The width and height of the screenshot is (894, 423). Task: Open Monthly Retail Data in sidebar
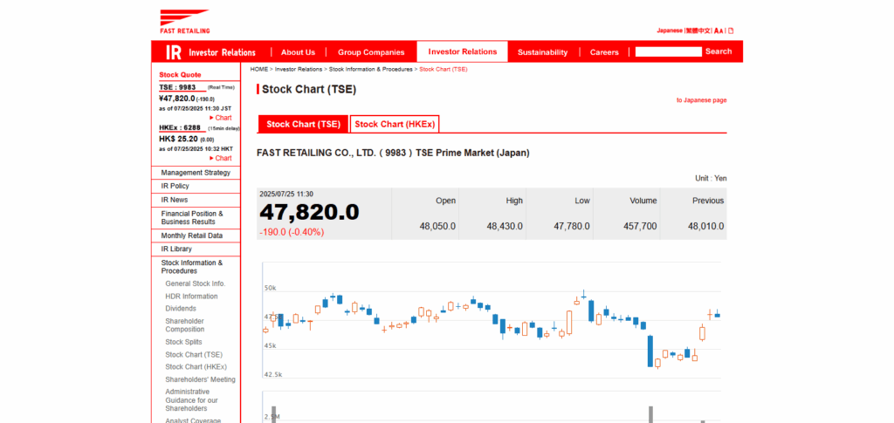point(196,235)
